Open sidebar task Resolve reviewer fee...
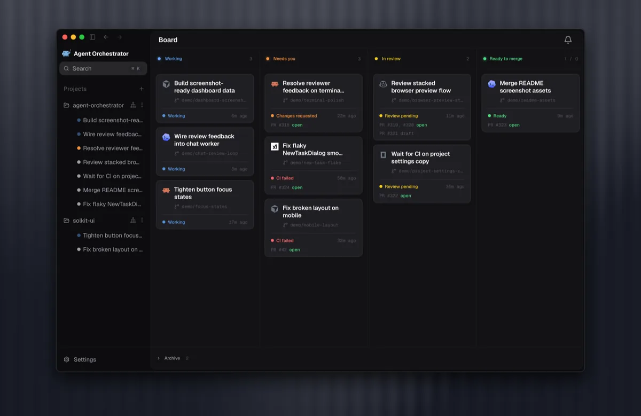 110,148
